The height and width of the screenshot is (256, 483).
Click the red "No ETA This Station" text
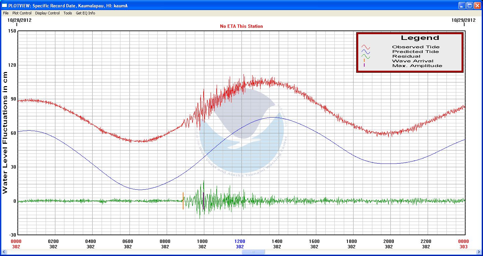coord(241,26)
